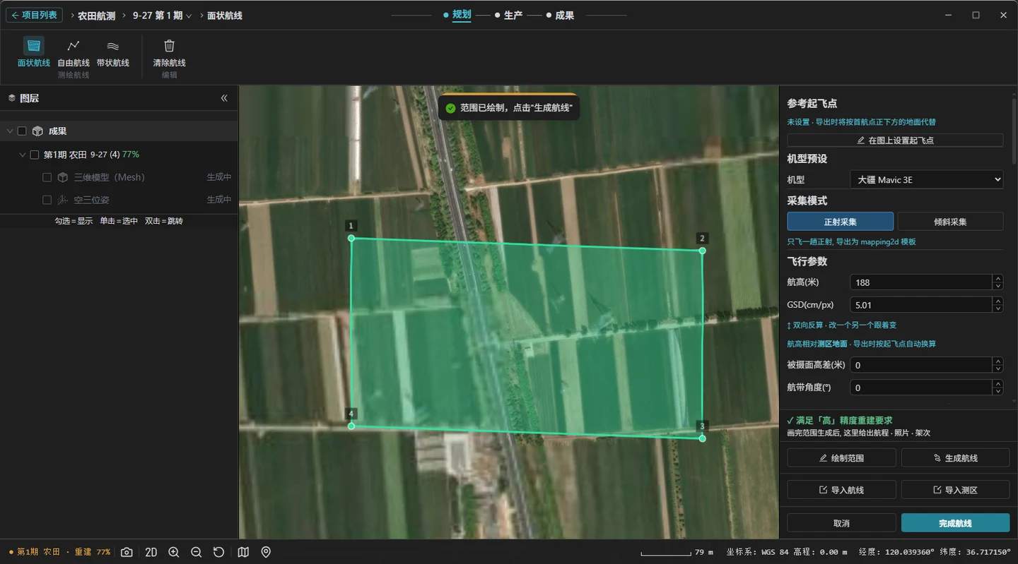Click the 农田航测 breadcrumb
The image size is (1018, 564).
(x=97, y=16)
